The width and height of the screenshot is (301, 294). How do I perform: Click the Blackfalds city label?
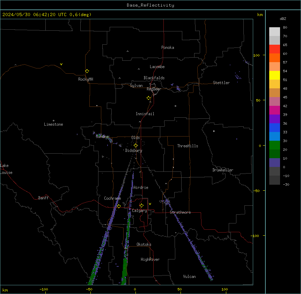point(154,78)
